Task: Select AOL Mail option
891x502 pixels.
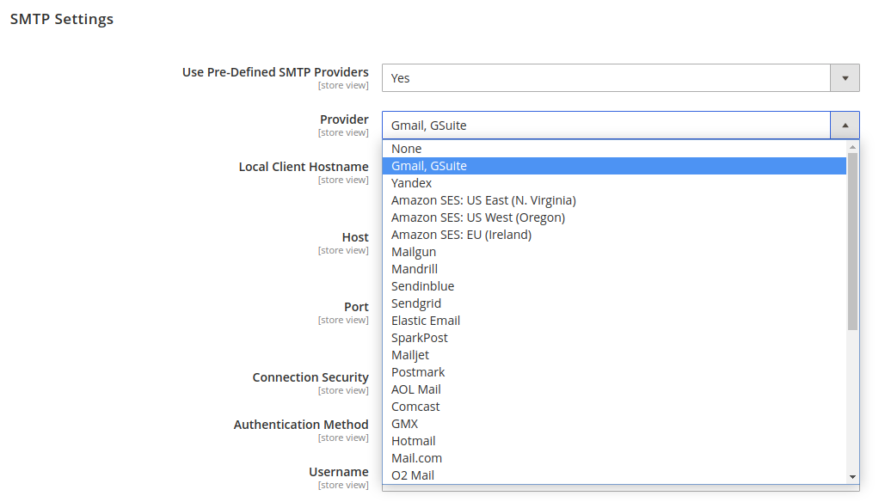Action: [x=416, y=389]
